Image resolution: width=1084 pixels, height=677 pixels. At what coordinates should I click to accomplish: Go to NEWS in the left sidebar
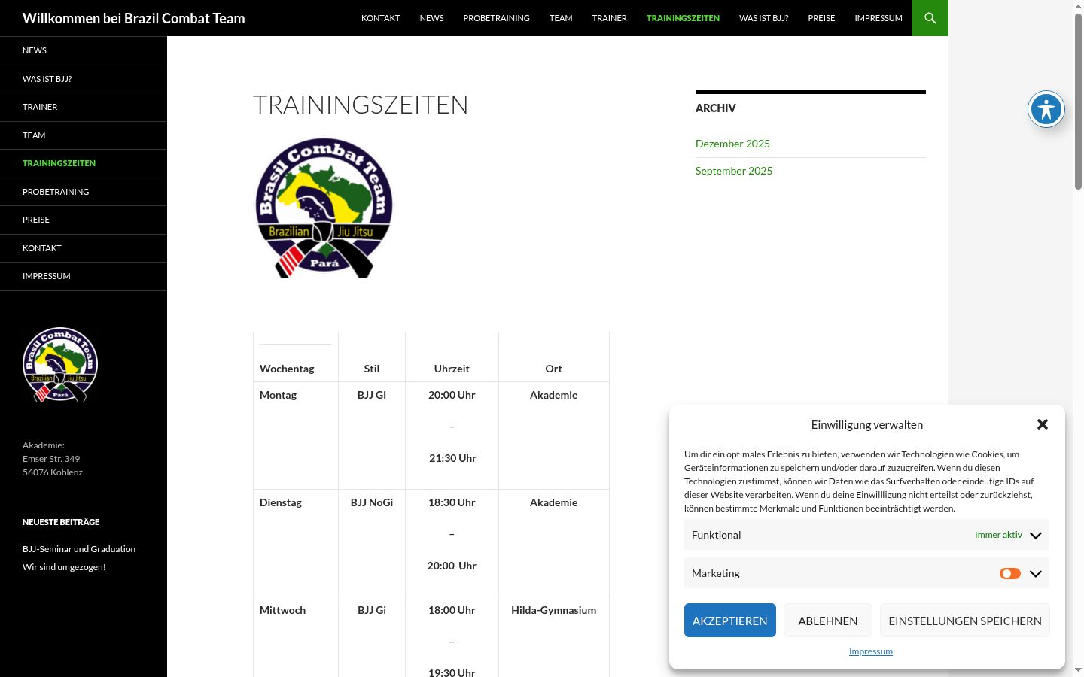84,50
